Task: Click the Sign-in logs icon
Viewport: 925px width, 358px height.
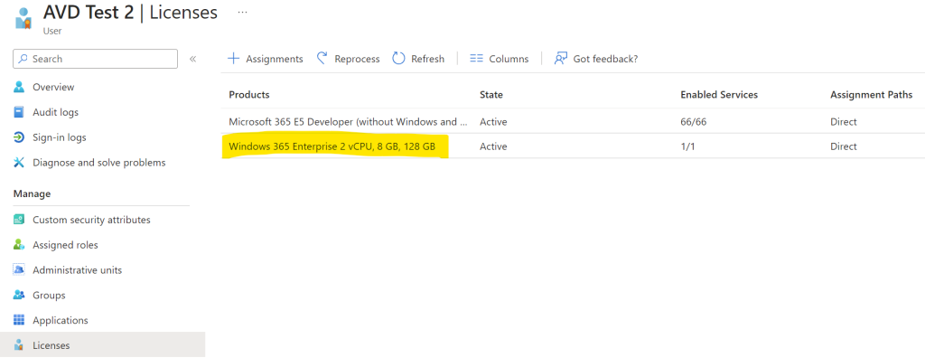Action: coord(19,137)
